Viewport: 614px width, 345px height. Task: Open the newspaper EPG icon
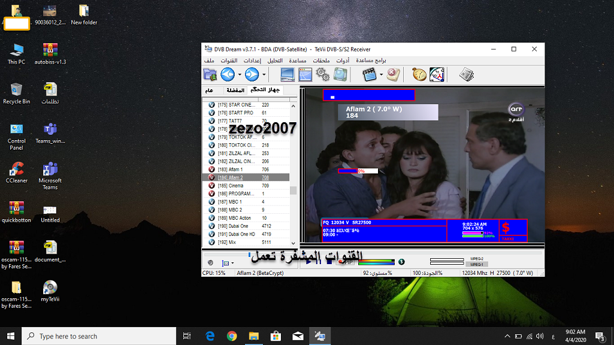click(x=467, y=74)
